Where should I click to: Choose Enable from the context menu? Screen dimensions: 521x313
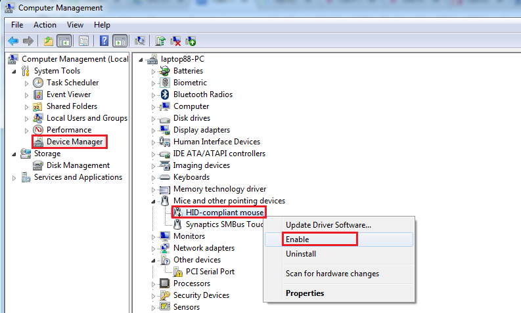point(339,240)
